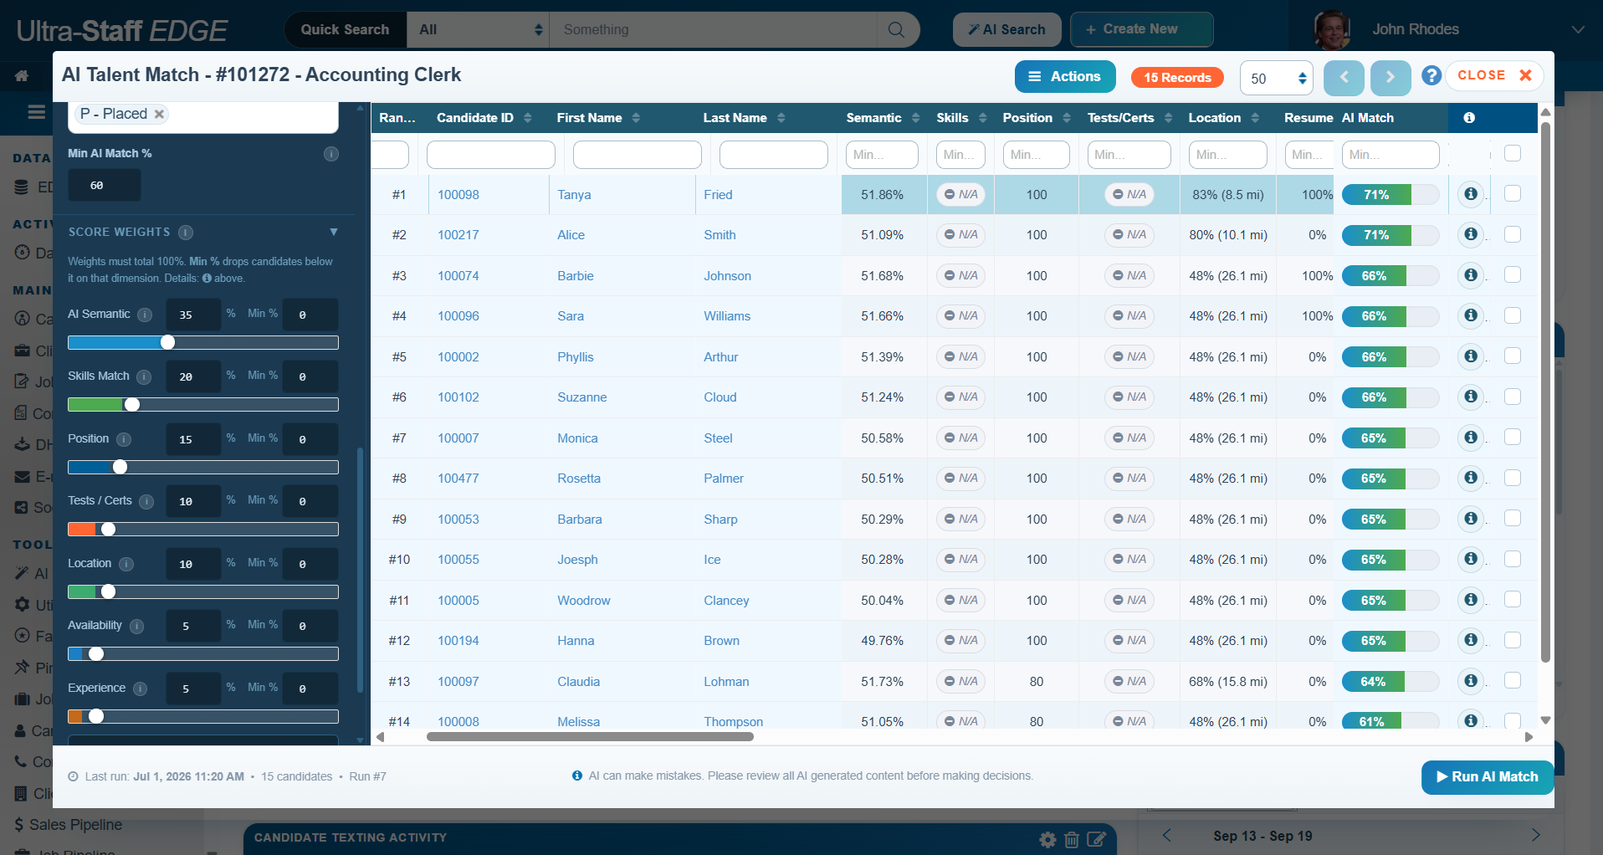This screenshot has height=855, width=1603.
Task: Open the Quick Search category dropdown
Action: point(479,30)
